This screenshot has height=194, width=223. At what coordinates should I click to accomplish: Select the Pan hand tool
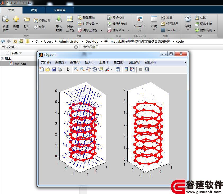tap(88, 69)
